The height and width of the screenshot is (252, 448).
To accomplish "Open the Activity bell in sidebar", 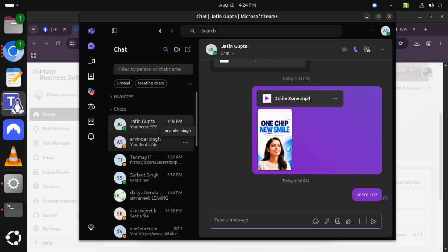I will coord(91,136).
